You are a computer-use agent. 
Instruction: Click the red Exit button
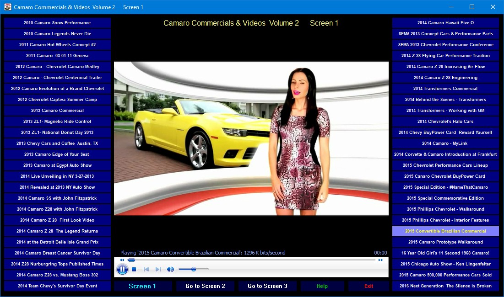[369, 286]
